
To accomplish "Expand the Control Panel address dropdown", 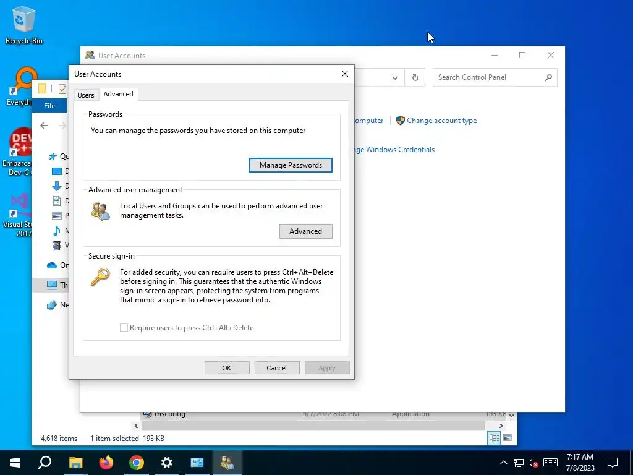I will (x=395, y=77).
